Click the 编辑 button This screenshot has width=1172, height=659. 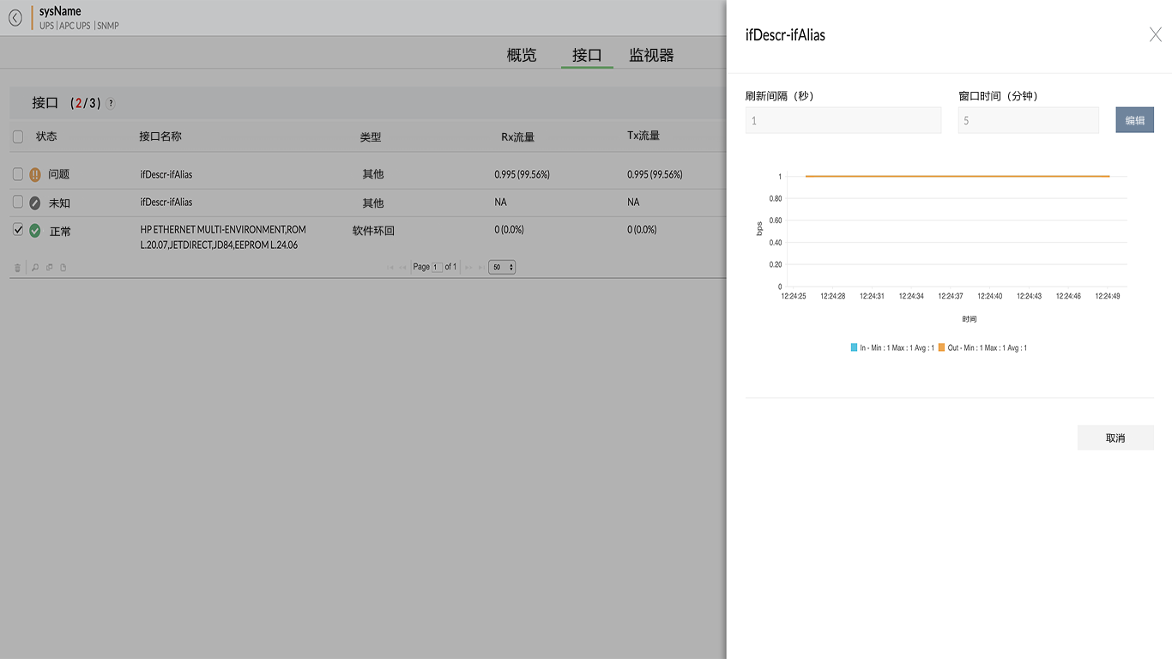pos(1134,120)
